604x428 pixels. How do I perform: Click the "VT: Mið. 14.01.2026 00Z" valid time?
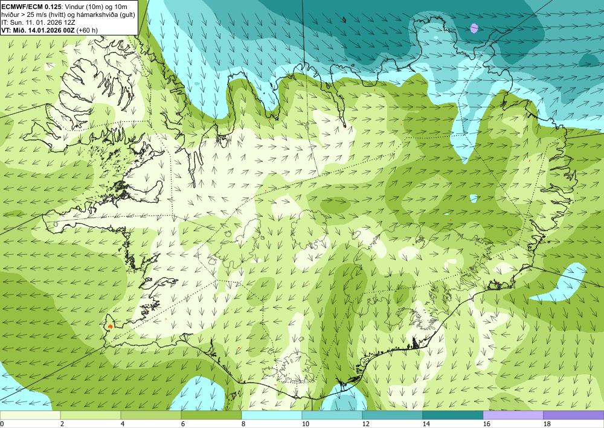(x=38, y=30)
